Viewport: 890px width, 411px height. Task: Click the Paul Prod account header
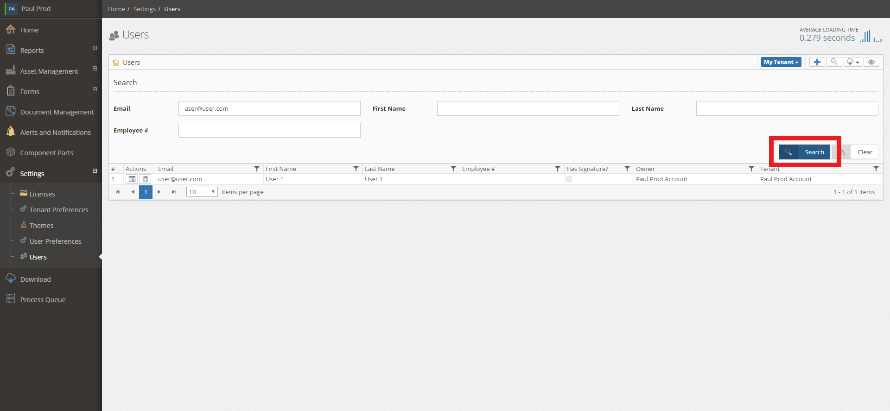click(x=36, y=9)
